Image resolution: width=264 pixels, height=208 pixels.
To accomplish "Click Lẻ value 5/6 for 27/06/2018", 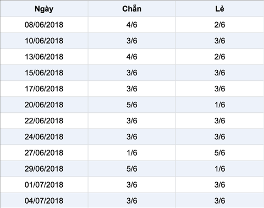I will 219,152.
